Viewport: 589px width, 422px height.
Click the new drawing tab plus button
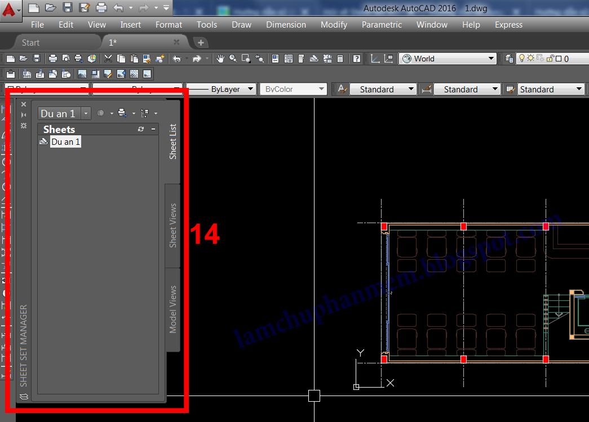(201, 42)
